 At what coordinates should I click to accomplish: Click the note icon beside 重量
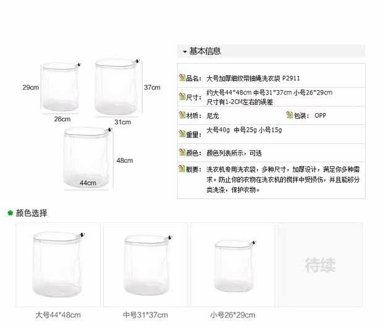click(x=182, y=133)
